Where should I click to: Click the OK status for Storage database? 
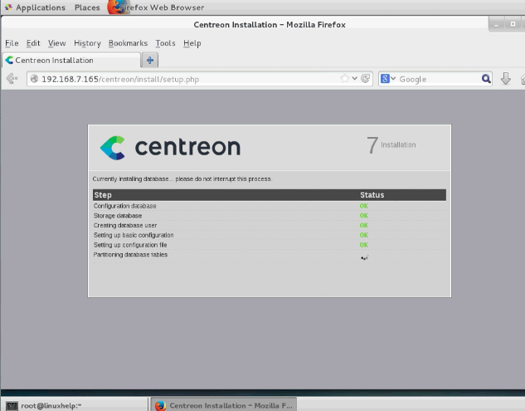[x=363, y=216]
